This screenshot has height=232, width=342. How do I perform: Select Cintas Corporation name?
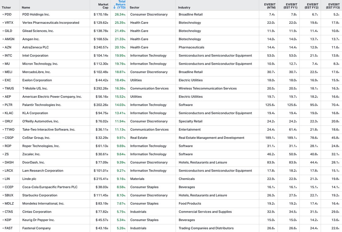point(37,212)
